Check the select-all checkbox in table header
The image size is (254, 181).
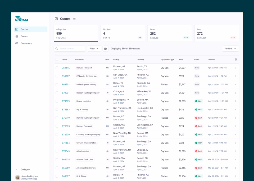[x=57, y=59]
